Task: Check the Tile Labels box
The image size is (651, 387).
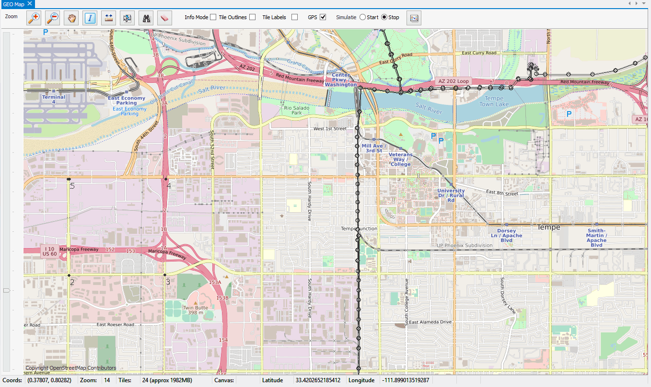Action: 294,17
